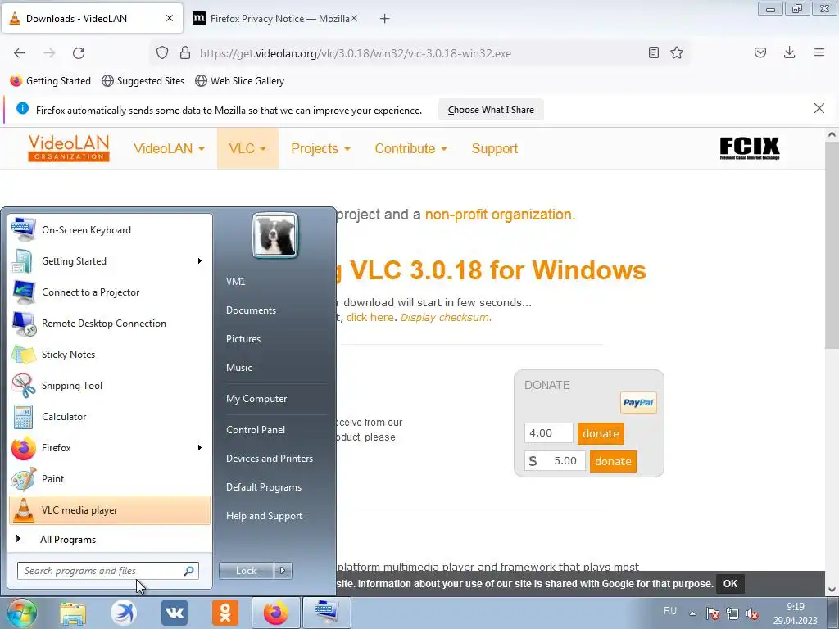Go back in Firefox
The width and height of the screenshot is (839, 629).
tap(20, 53)
